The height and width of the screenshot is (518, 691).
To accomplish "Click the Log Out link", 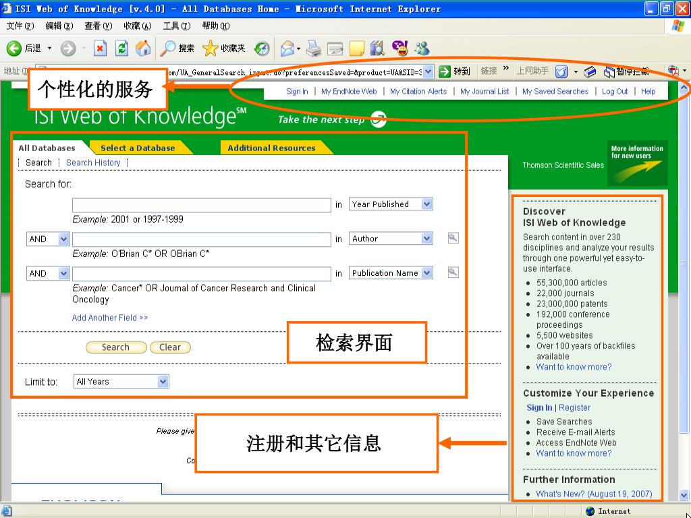I will click(615, 91).
